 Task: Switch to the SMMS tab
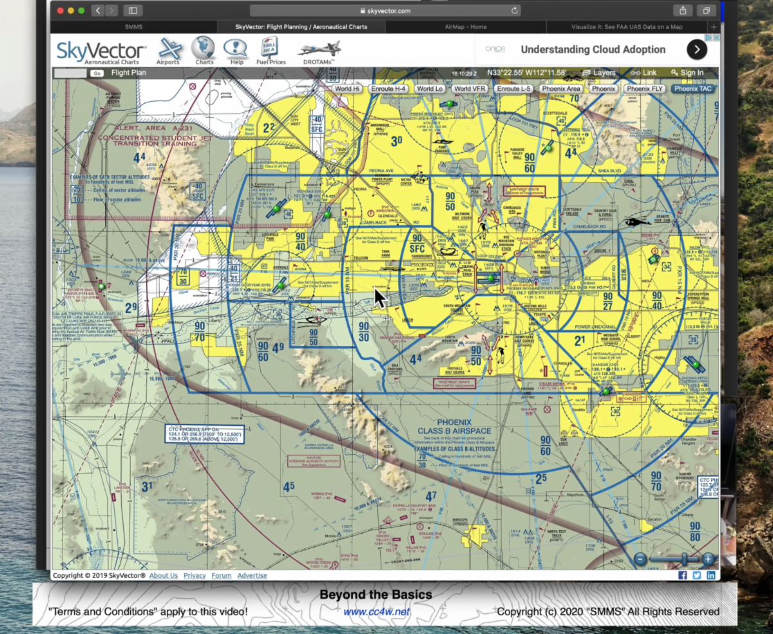coord(133,27)
